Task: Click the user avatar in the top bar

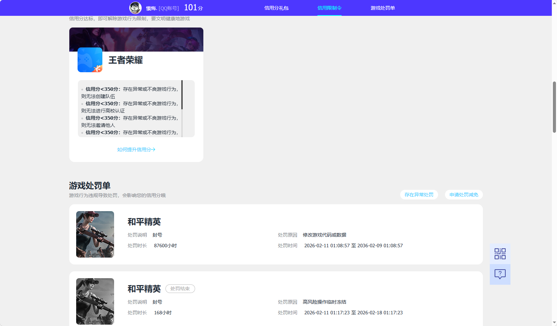Action: click(x=135, y=8)
